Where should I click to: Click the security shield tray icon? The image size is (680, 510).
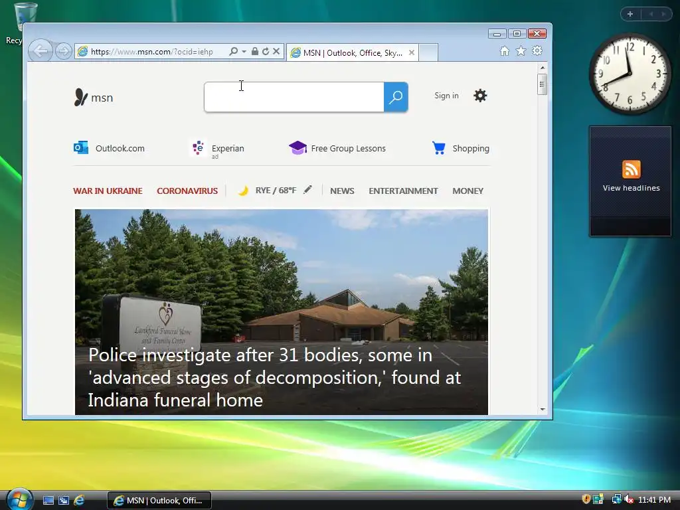[586, 499]
